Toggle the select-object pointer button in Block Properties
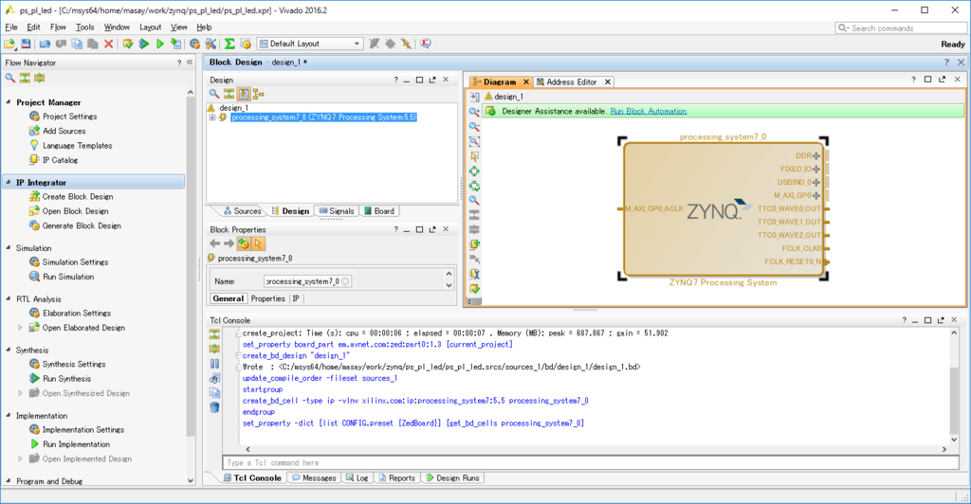This screenshot has height=504, width=971. pyautogui.click(x=258, y=243)
